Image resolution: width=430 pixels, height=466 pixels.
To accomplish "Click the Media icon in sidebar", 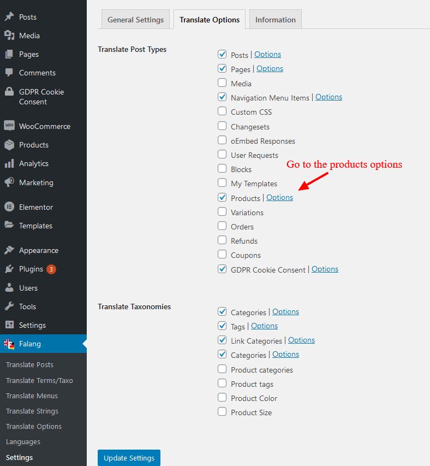I will coord(9,36).
